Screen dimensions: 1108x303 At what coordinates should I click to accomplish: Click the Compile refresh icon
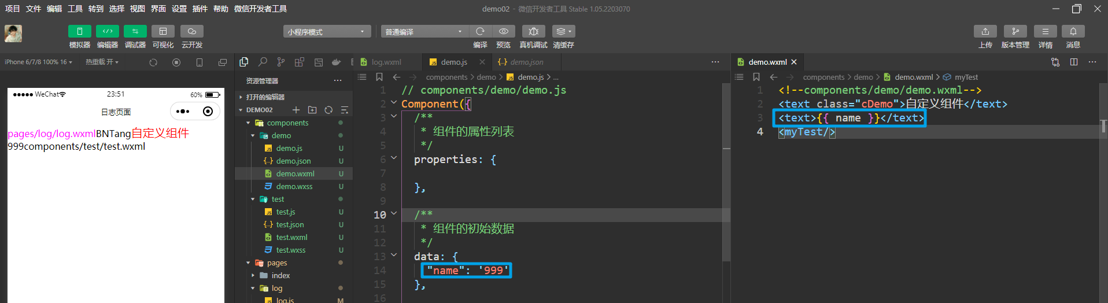480,31
